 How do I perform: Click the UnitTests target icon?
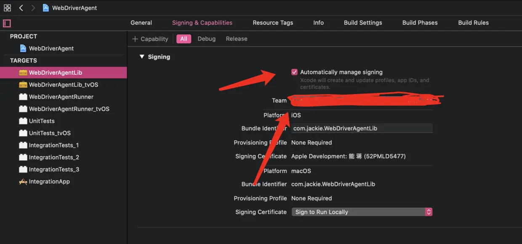(x=23, y=121)
